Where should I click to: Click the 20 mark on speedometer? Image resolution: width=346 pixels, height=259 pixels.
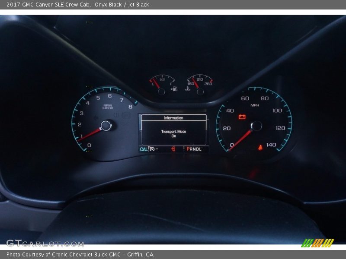(227, 128)
